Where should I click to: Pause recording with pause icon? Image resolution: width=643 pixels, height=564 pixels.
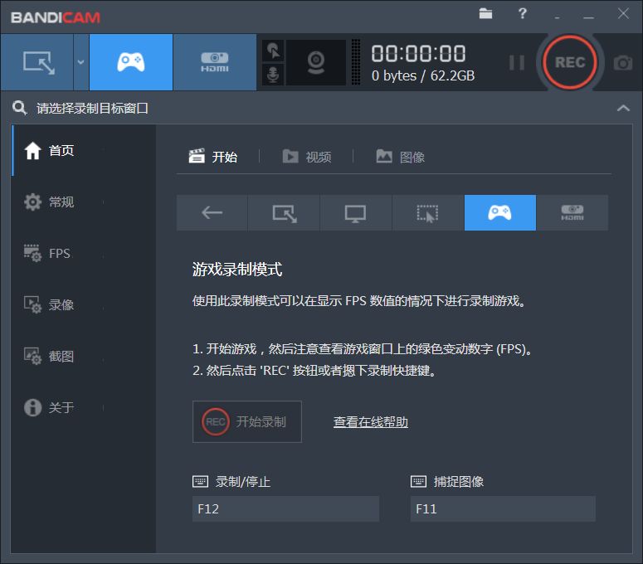(x=516, y=63)
